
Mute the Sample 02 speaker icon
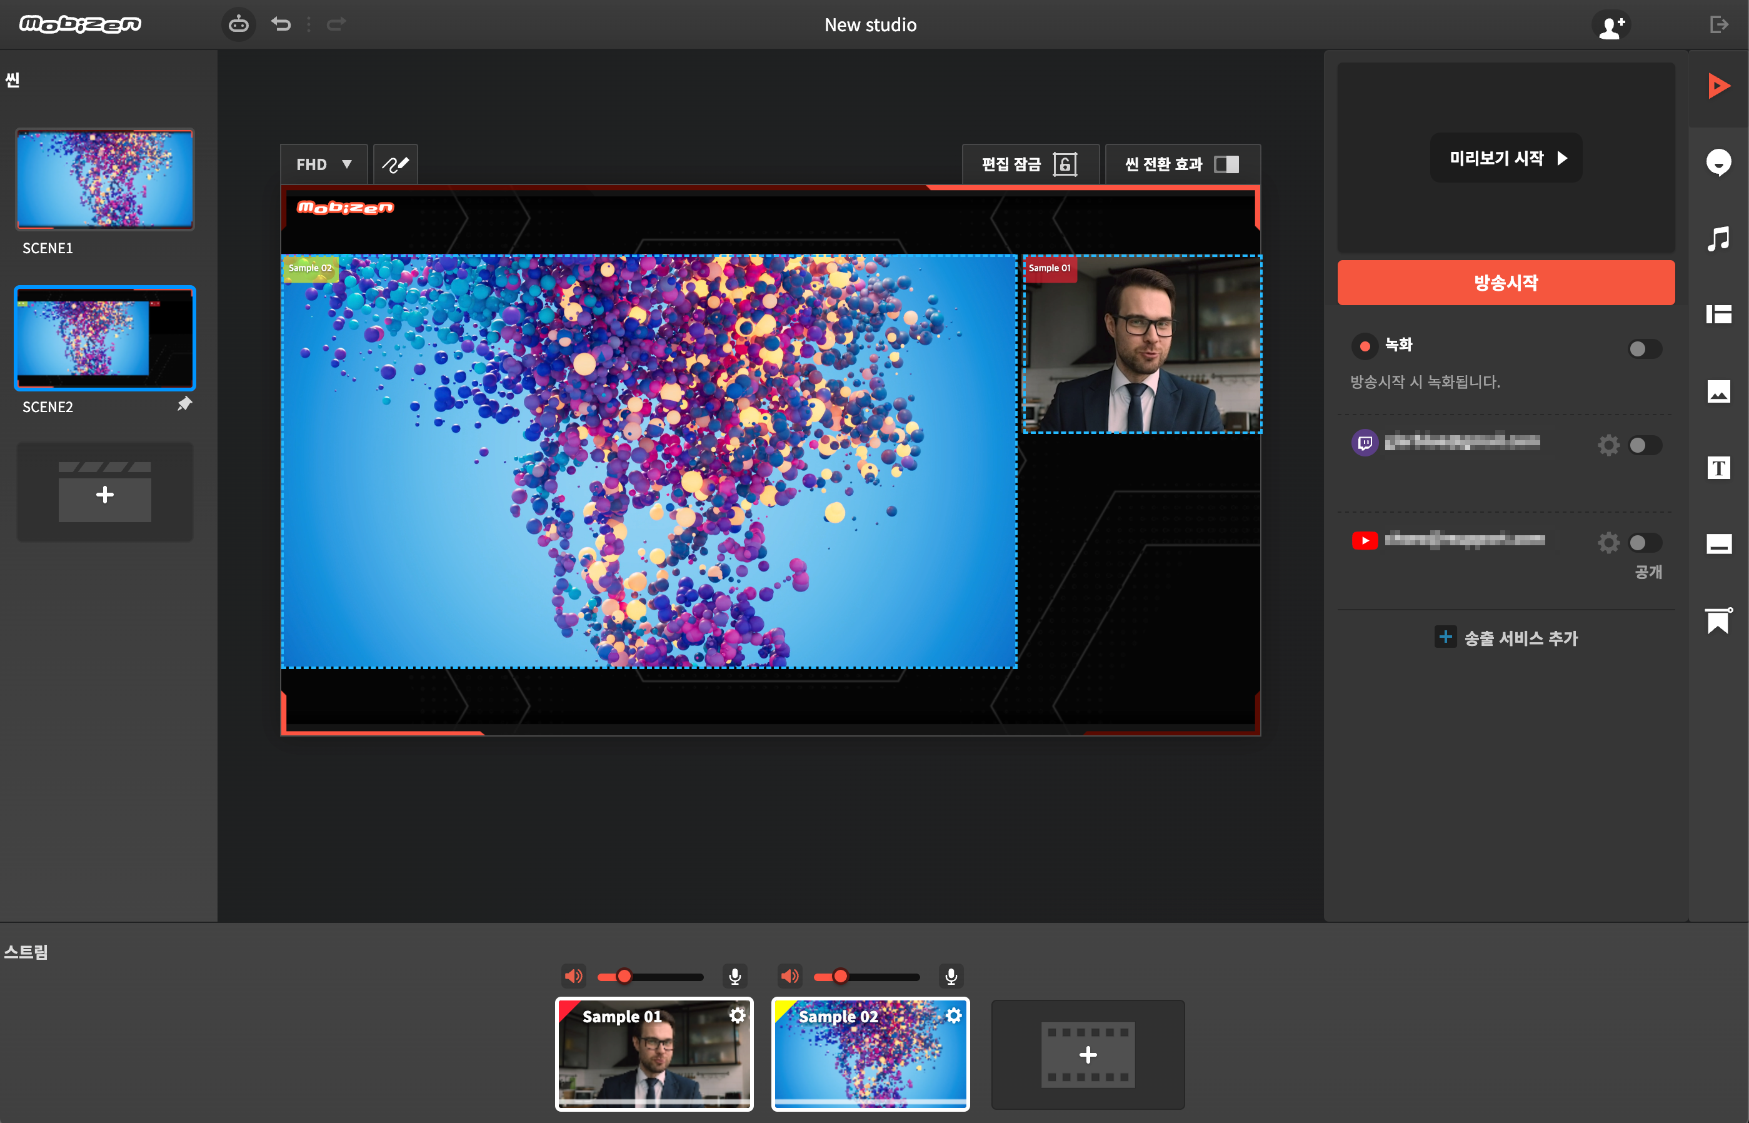tap(789, 975)
